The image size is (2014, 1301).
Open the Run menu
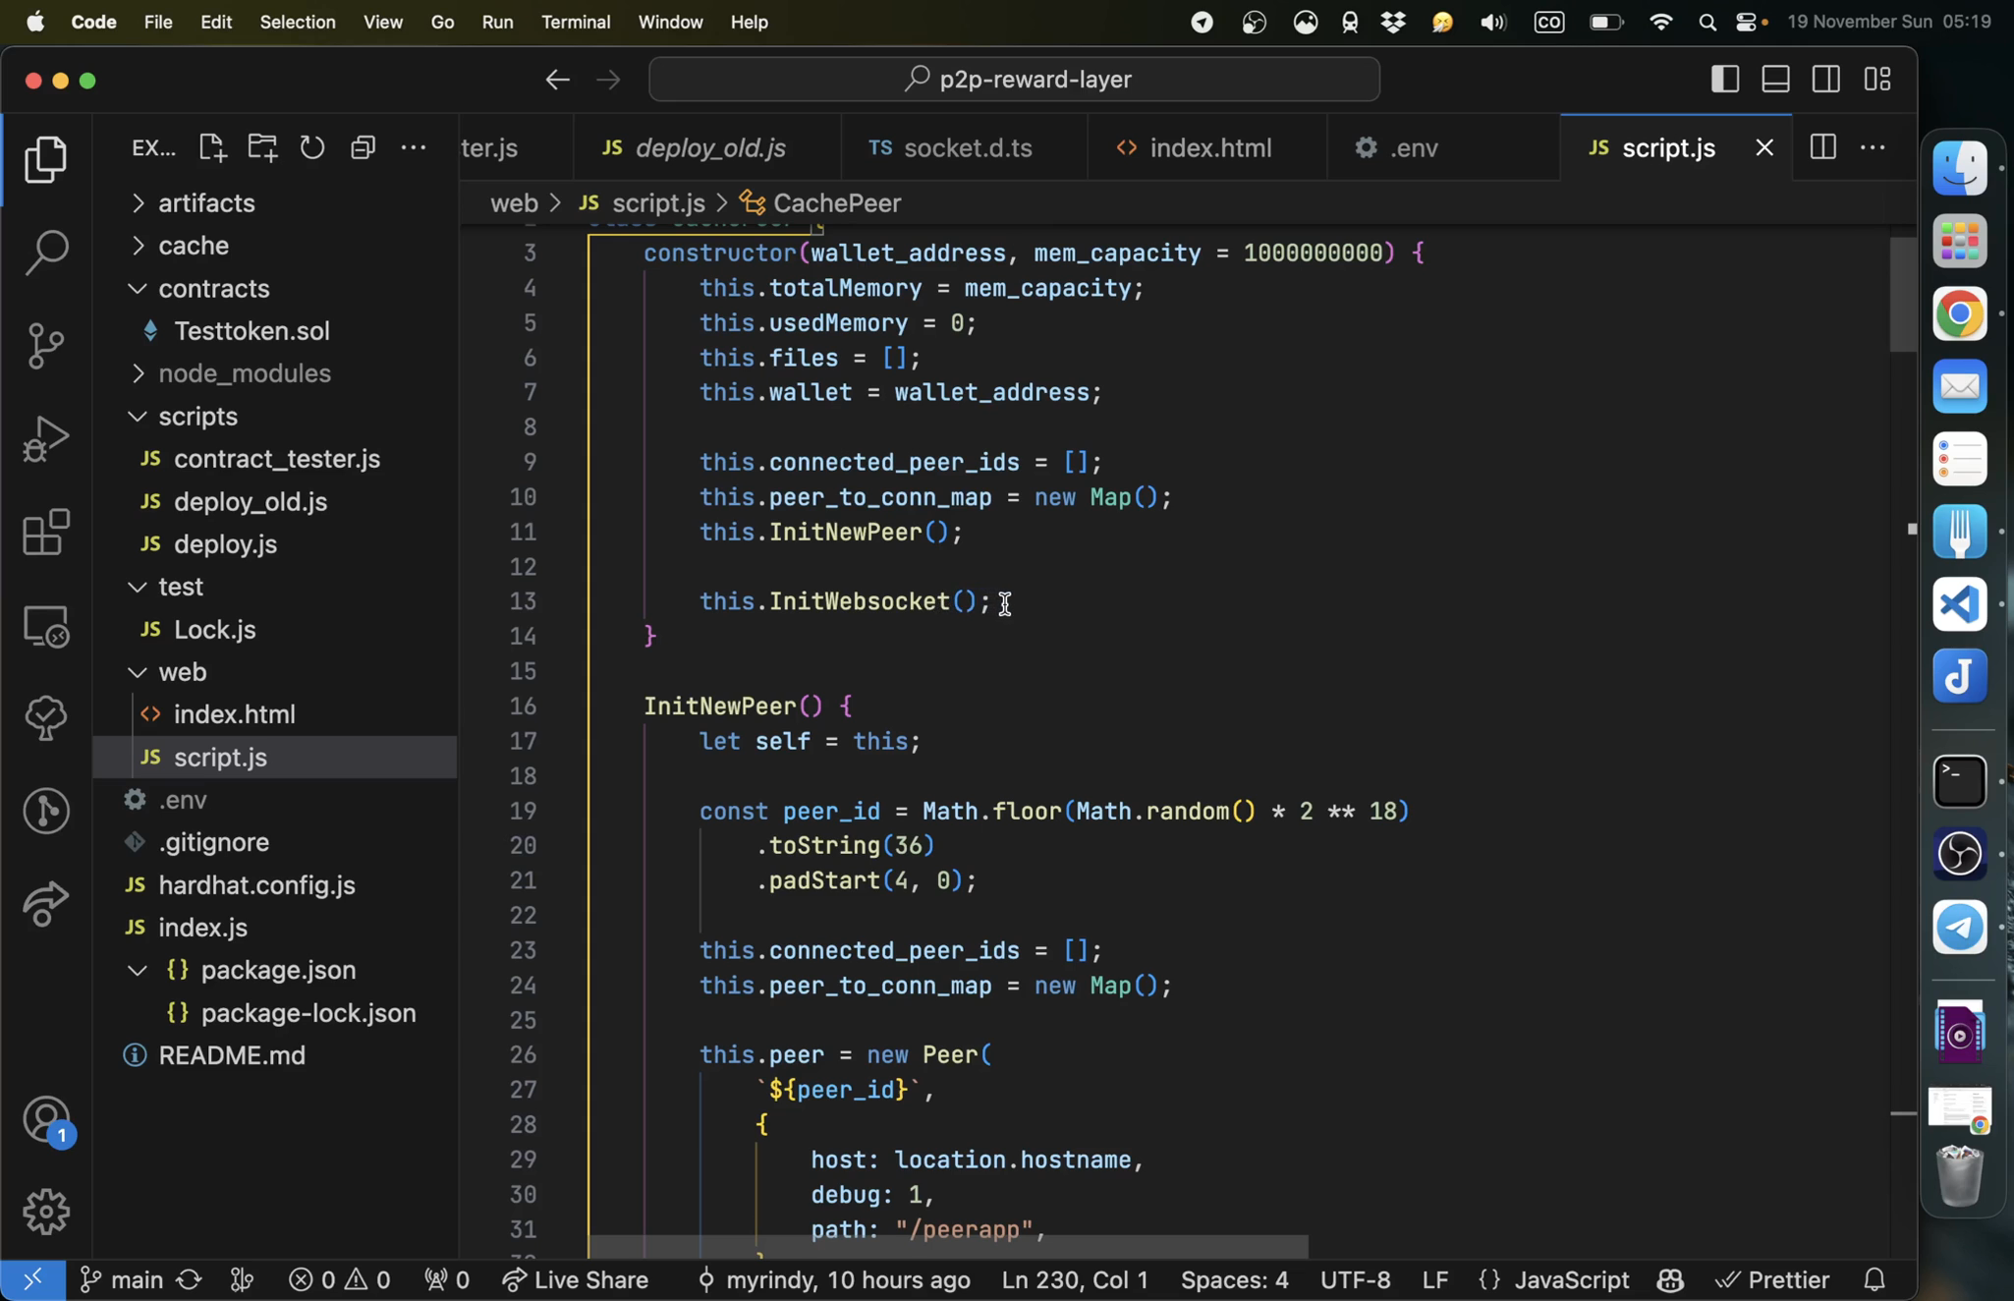497,22
